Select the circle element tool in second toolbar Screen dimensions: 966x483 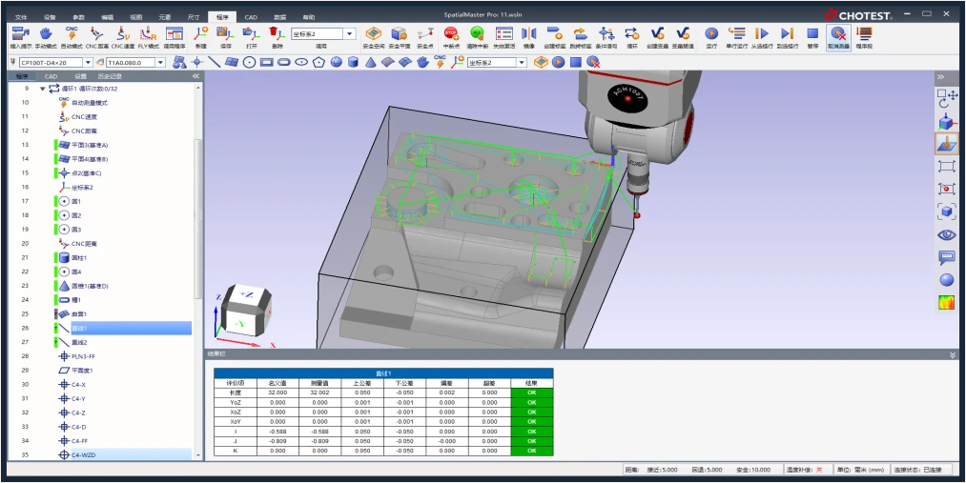tap(249, 62)
